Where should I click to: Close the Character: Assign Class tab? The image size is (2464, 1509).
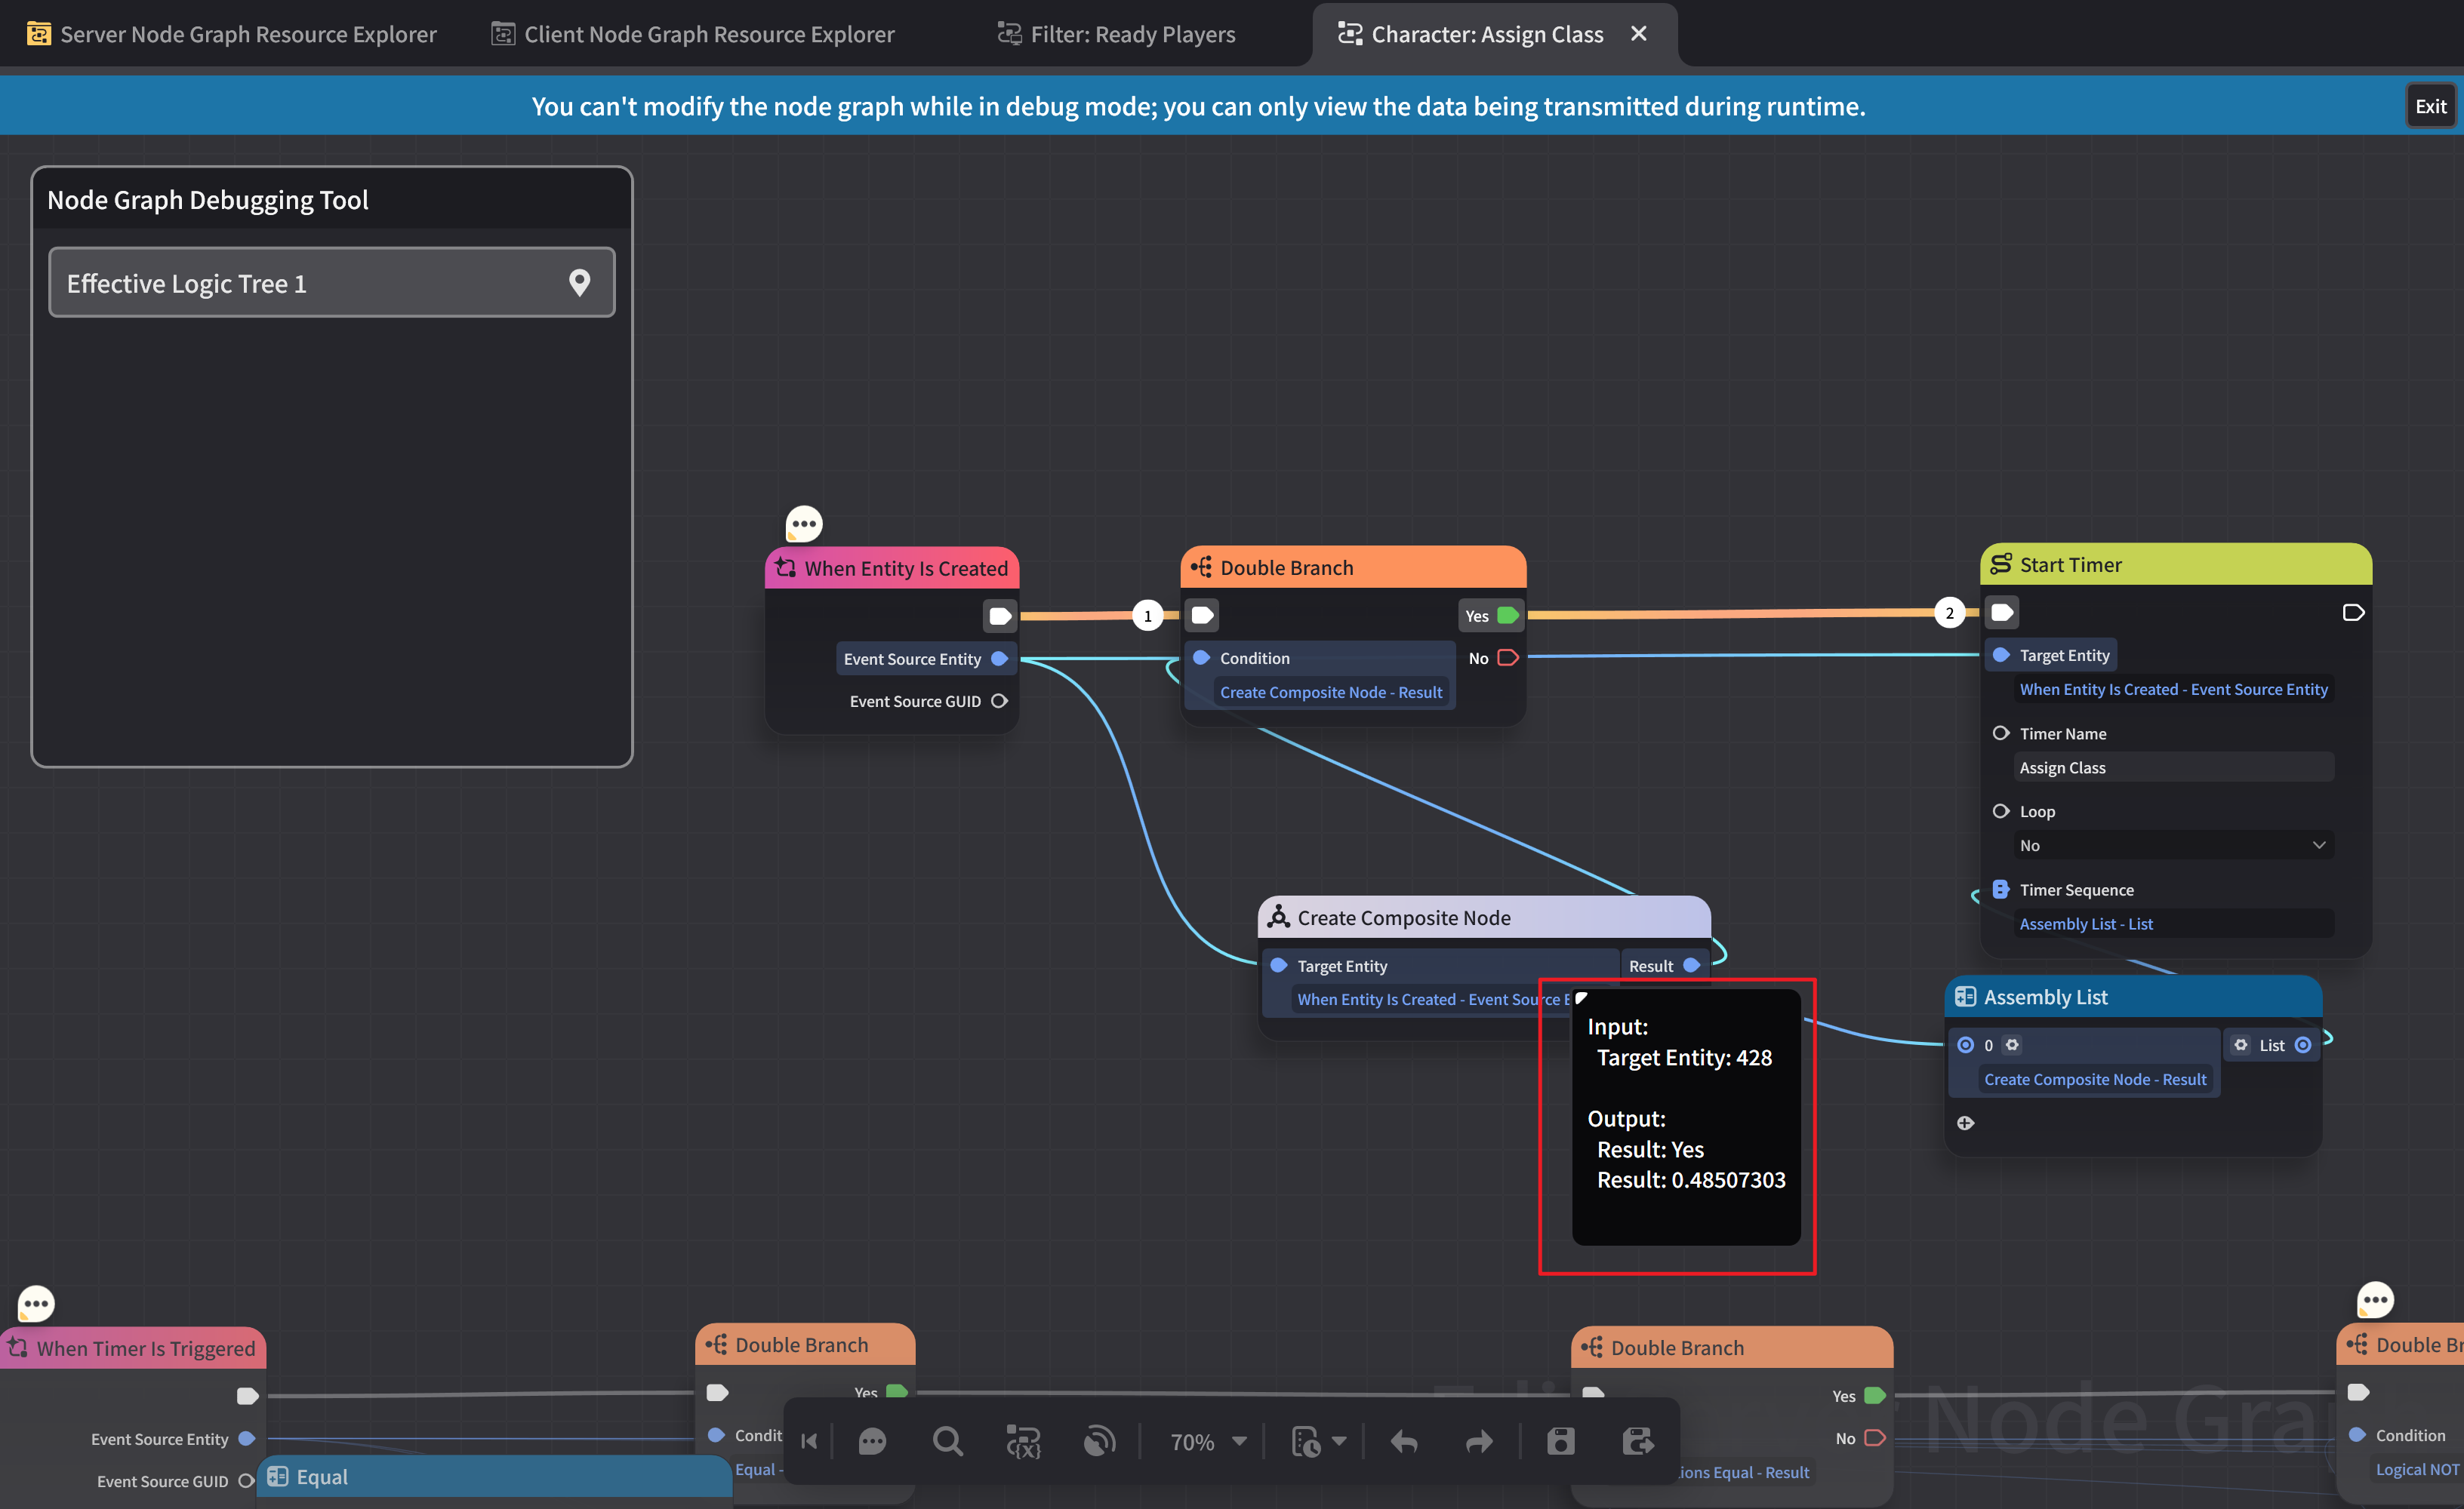click(x=1639, y=33)
